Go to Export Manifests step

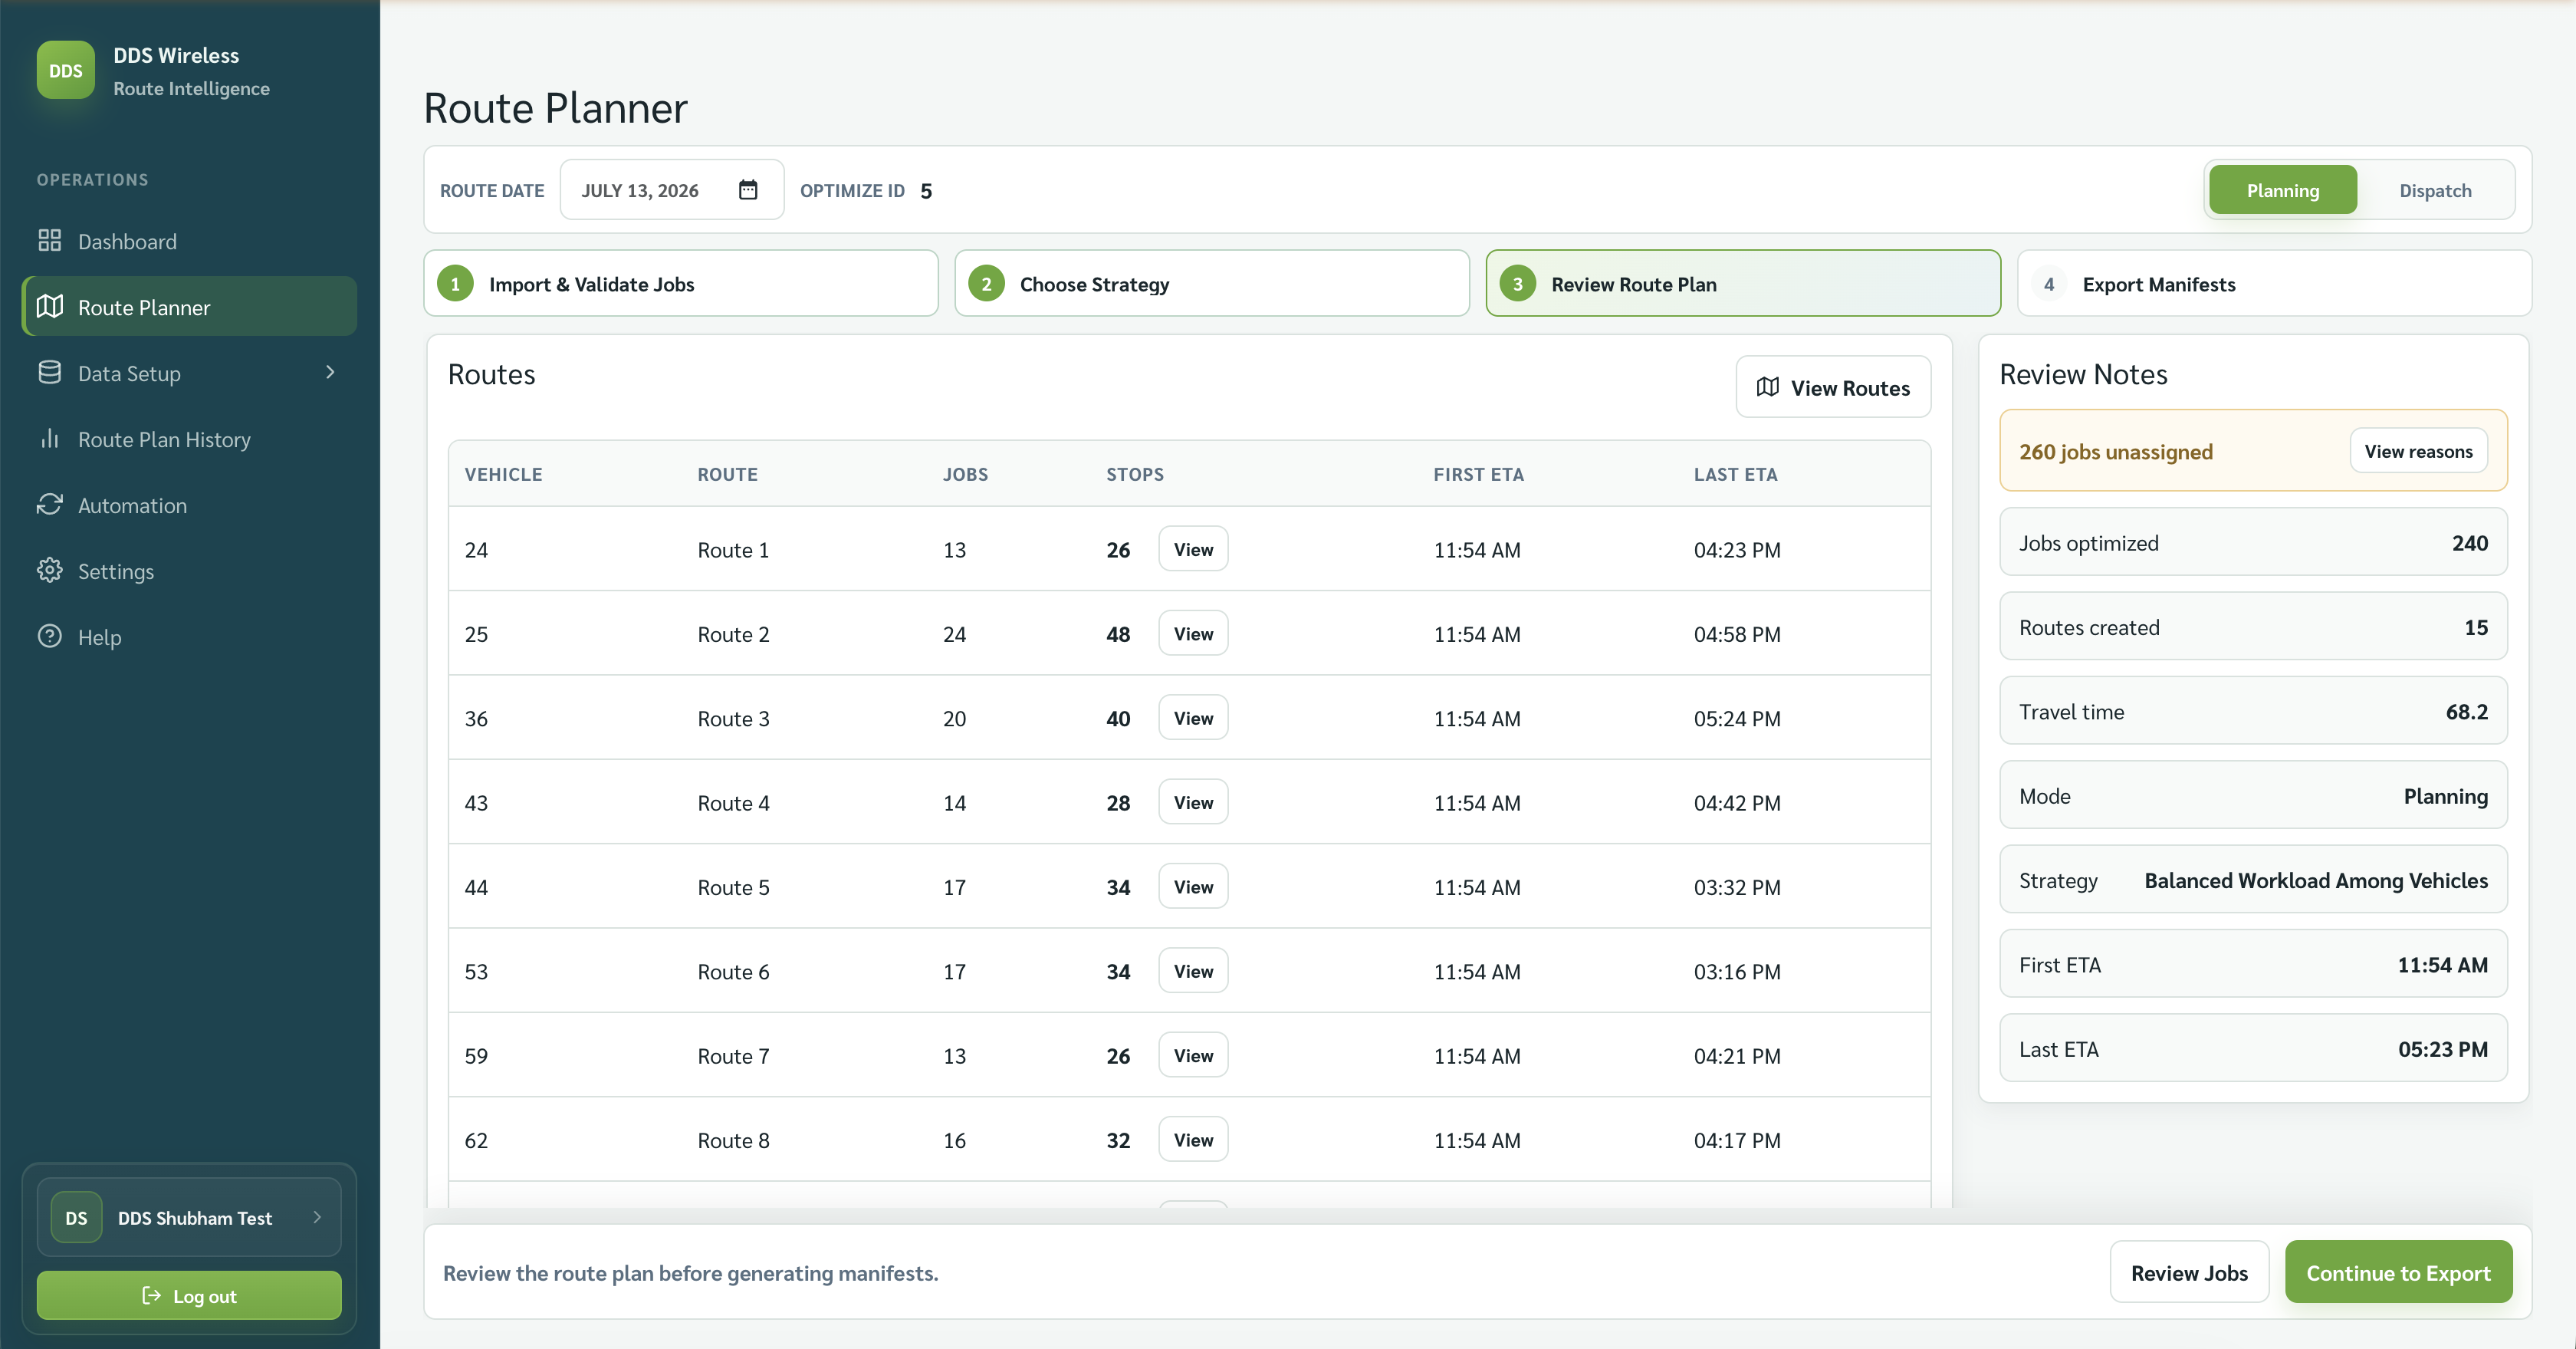coord(2274,284)
